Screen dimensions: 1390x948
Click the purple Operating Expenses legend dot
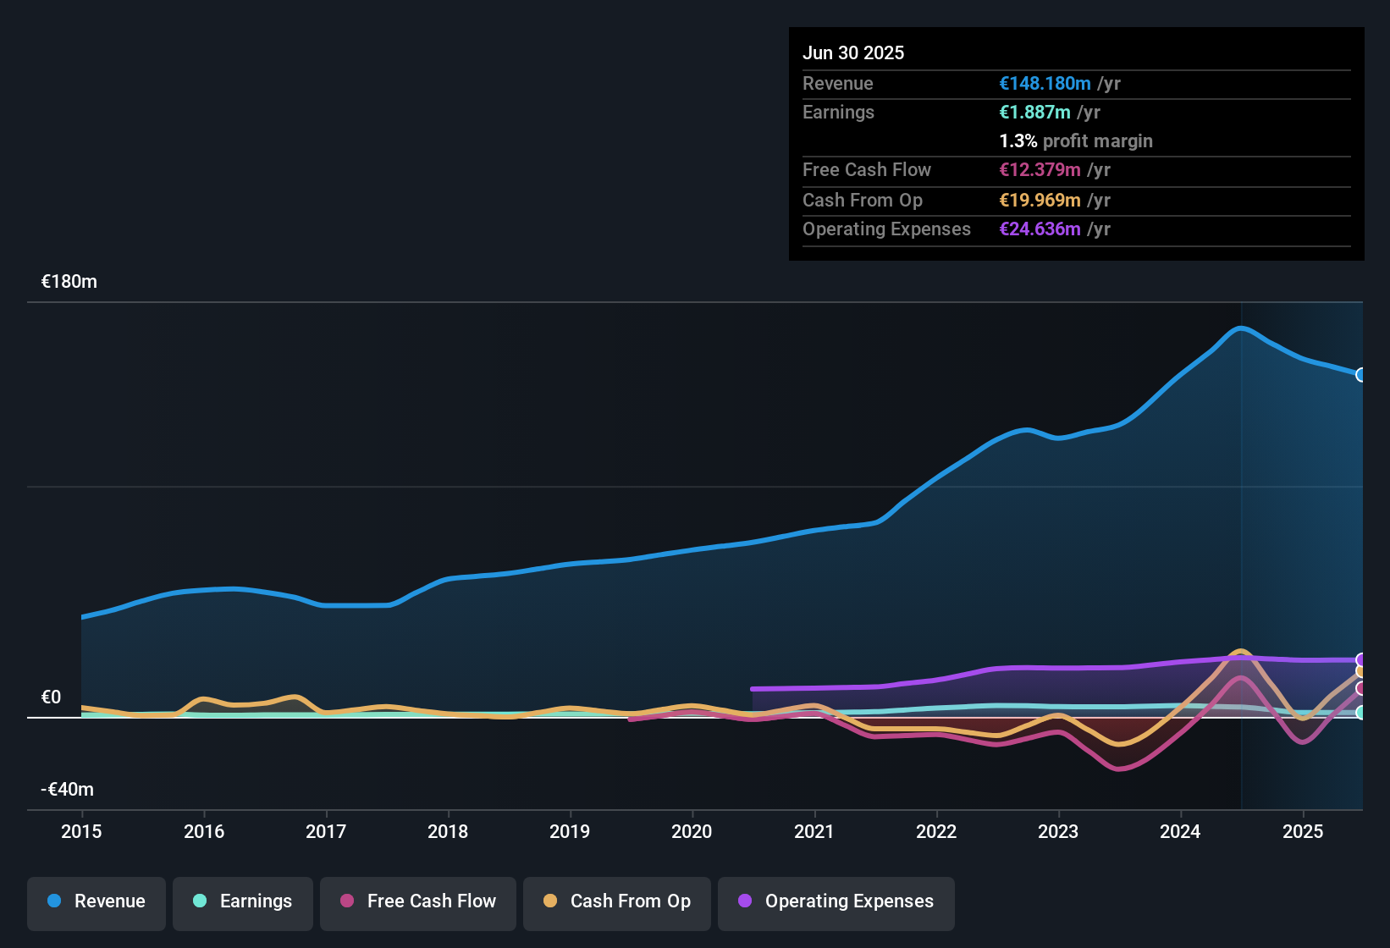(x=745, y=901)
